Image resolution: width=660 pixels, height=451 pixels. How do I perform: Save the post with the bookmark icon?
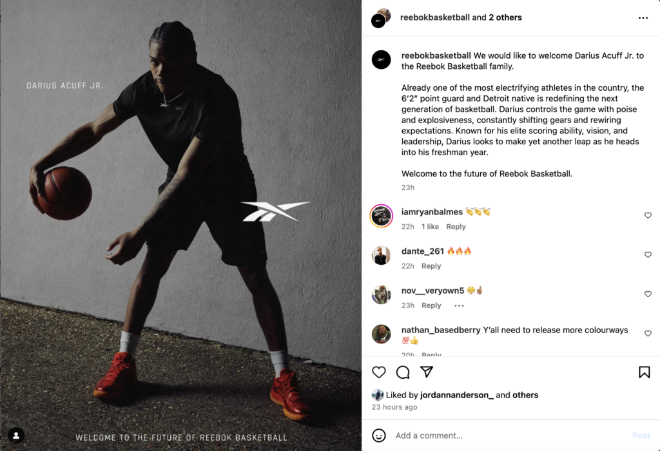click(x=644, y=372)
